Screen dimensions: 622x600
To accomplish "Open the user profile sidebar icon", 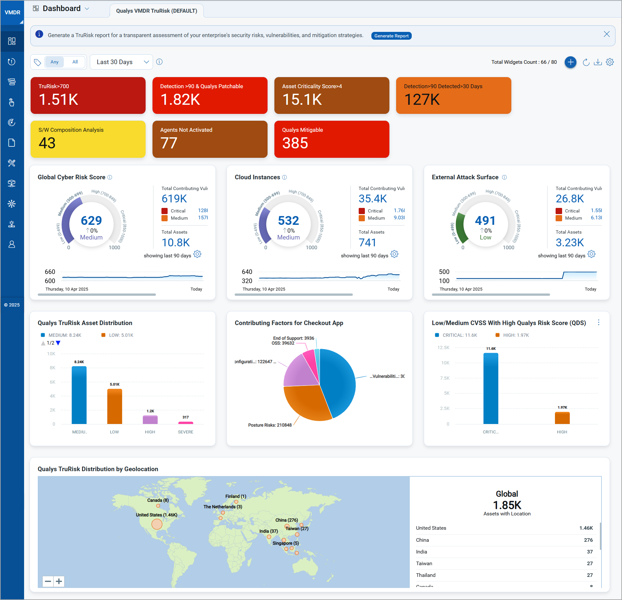I will point(12,244).
